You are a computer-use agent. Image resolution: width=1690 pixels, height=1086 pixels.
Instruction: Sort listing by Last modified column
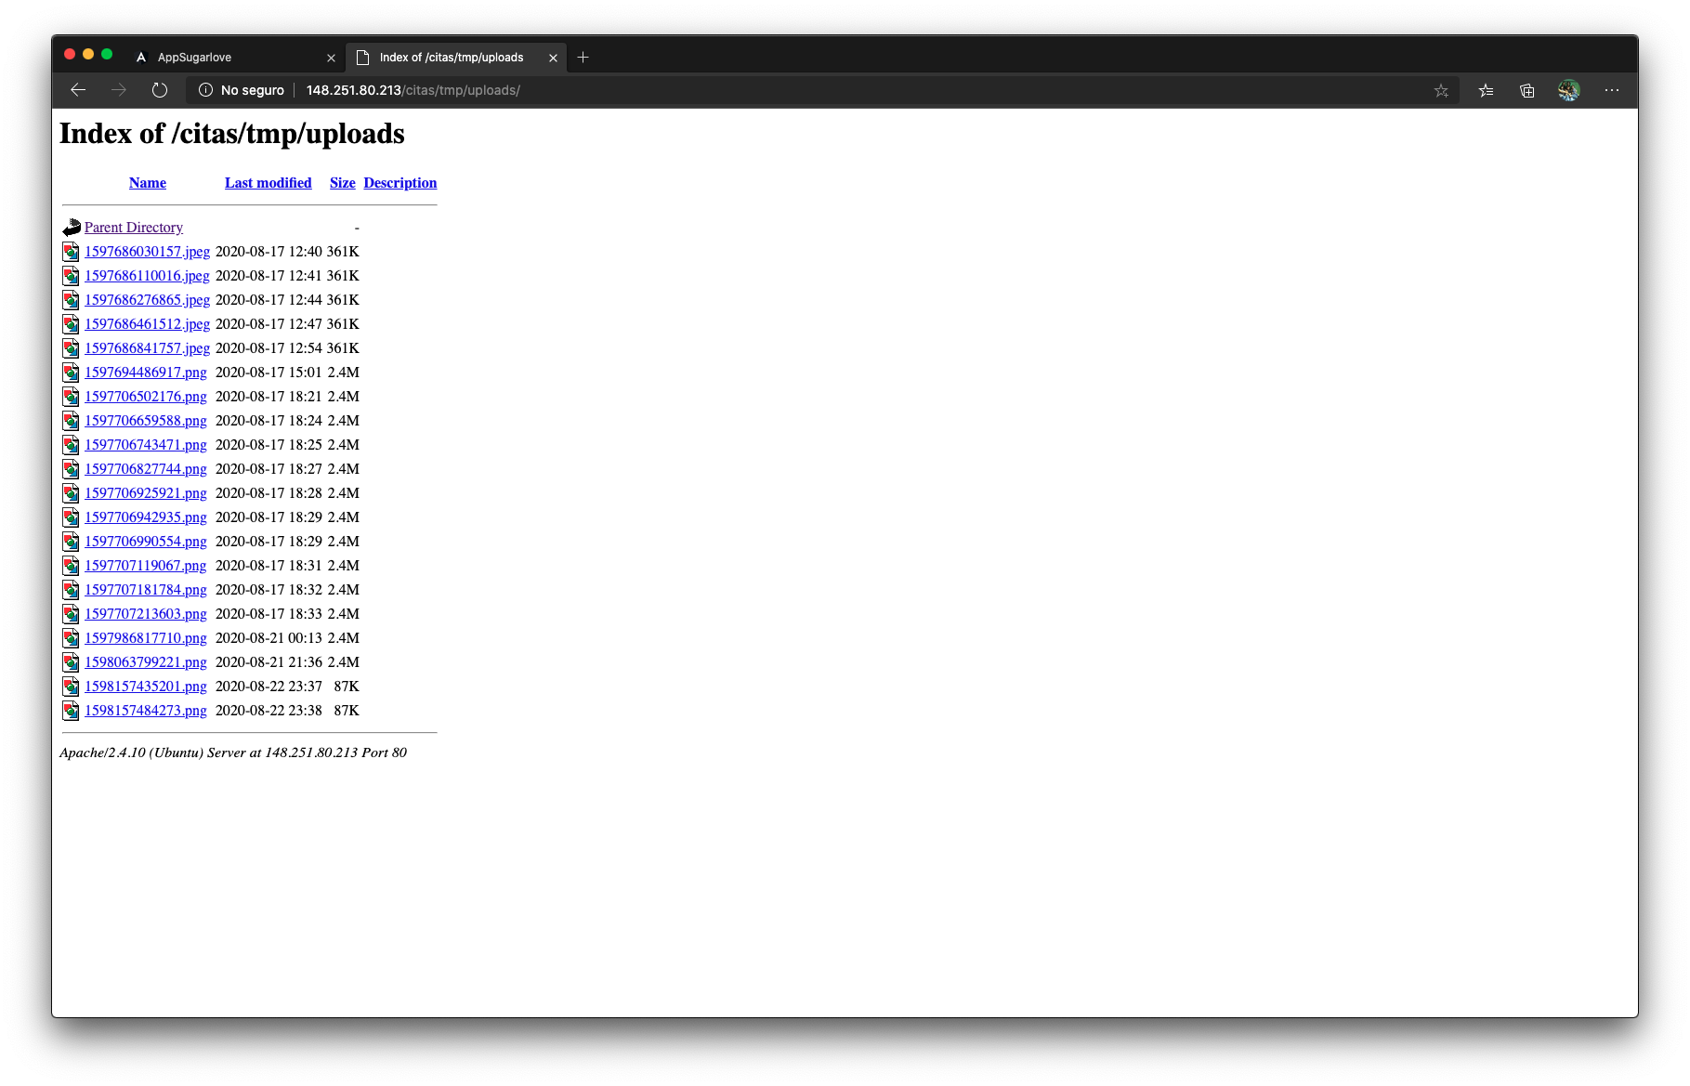pos(268,183)
